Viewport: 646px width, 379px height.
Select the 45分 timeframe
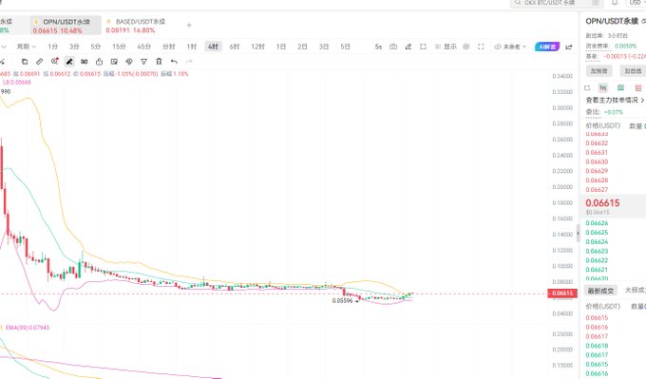(143, 47)
